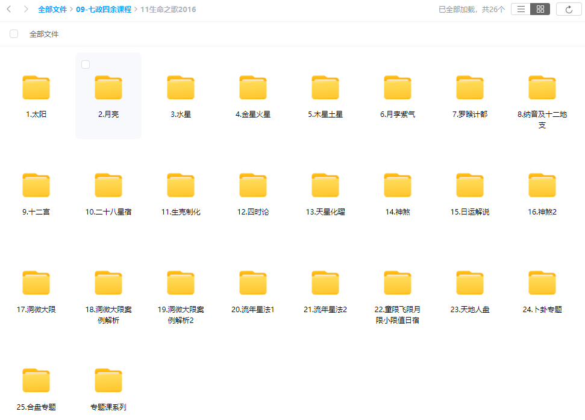Tick the select-all 全部文件 checkbox
Image resolution: width=585 pixels, height=420 pixels.
[14, 34]
